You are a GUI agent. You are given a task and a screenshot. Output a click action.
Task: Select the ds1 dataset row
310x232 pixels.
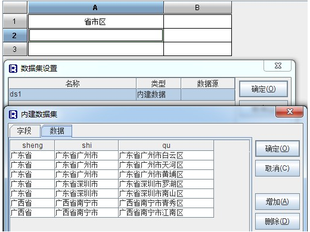(x=122, y=94)
